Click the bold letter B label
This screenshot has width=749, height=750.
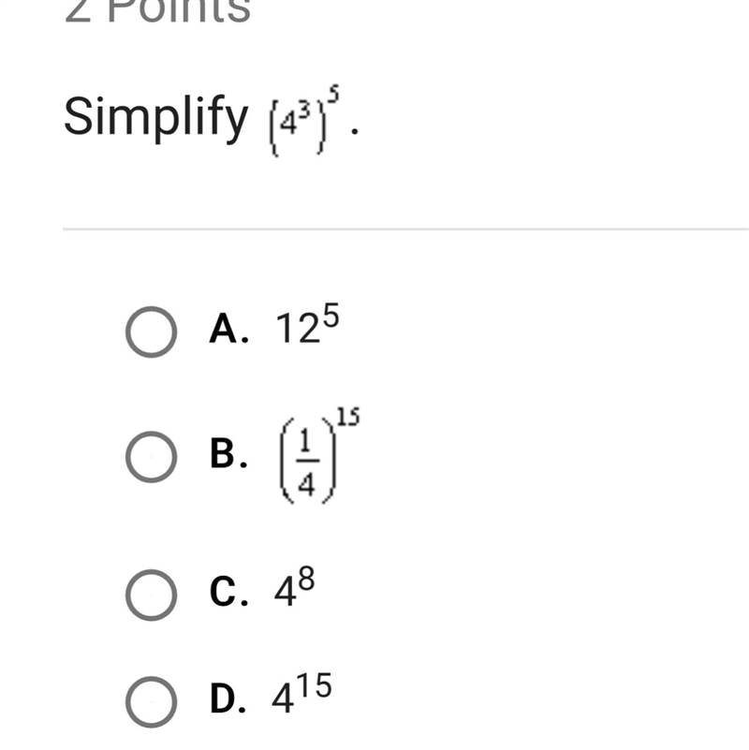click(x=228, y=453)
